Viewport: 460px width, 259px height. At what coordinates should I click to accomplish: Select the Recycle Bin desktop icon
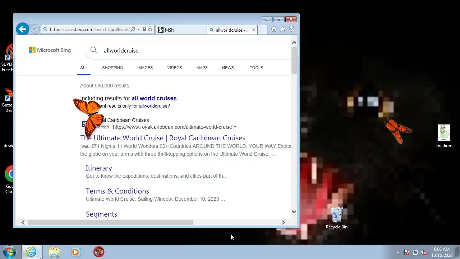click(337, 218)
